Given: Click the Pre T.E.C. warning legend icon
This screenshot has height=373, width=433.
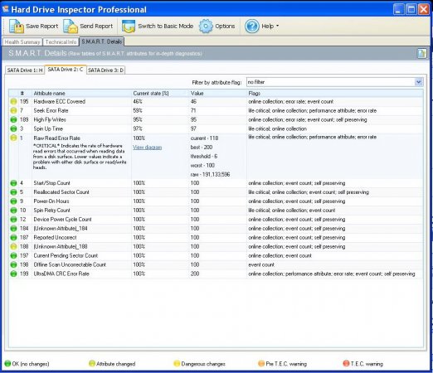Looking at the screenshot, I should point(261,363).
